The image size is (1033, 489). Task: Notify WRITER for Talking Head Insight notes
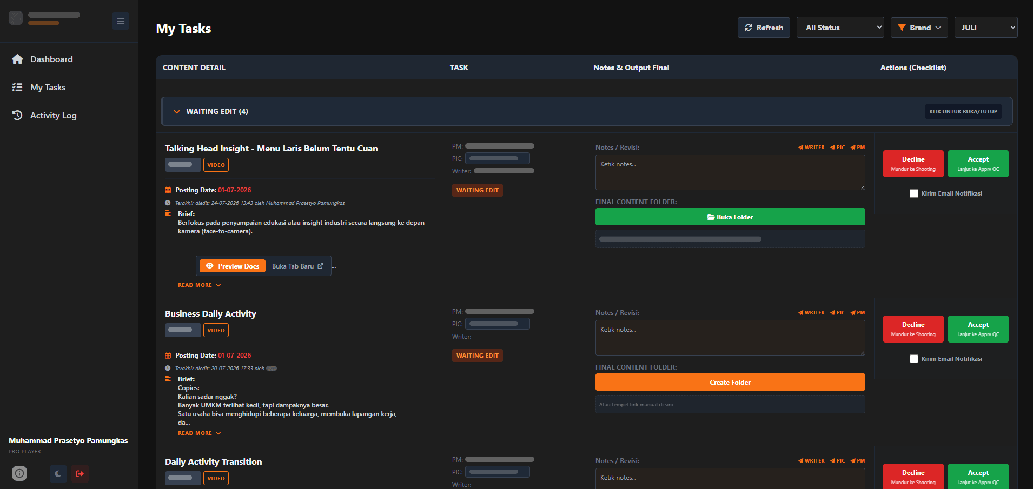(811, 148)
